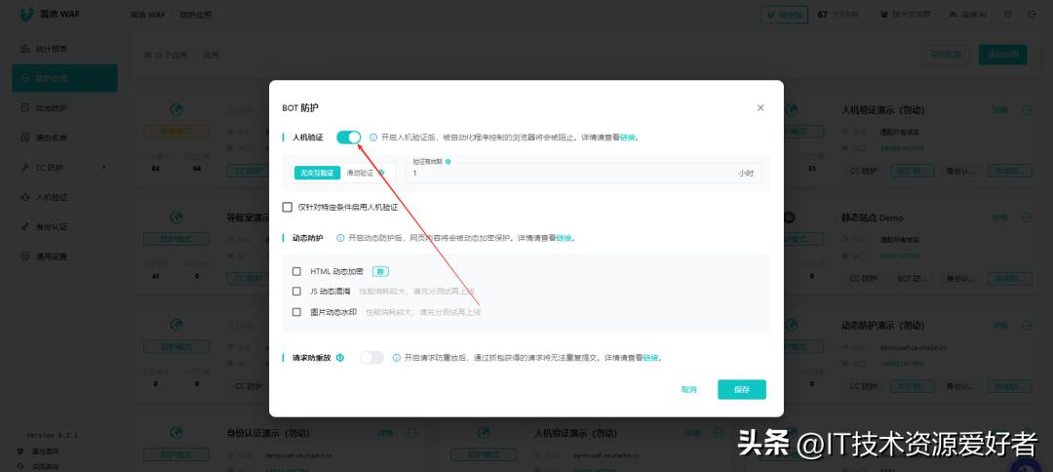The width and height of the screenshot is (1053, 472).
Task: Disable the 人机验证 toggle switch
Action: pyautogui.click(x=348, y=138)
